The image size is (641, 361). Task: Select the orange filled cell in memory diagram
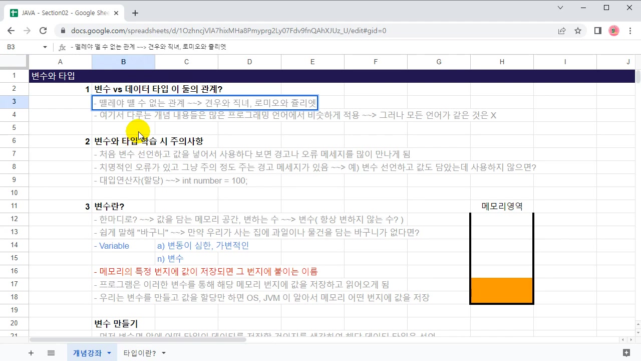pyautogui.click(x=501, y=291)
